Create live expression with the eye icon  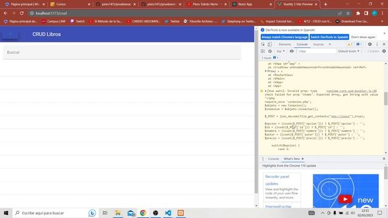[x=292, y=51]
